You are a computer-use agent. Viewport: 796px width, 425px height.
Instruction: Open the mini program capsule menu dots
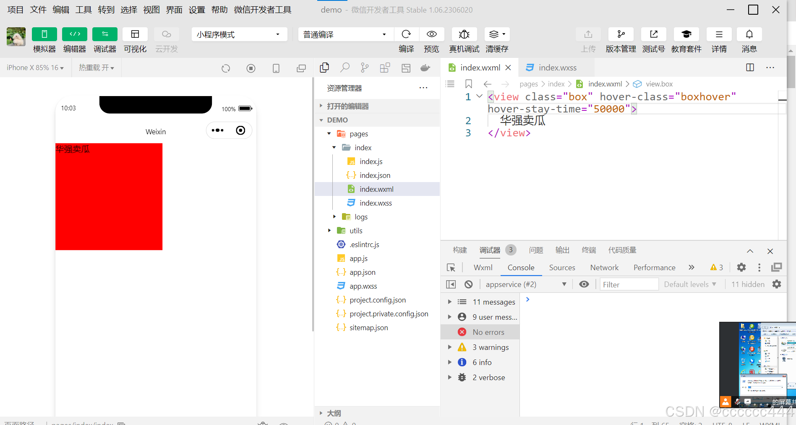pos(217,130)
